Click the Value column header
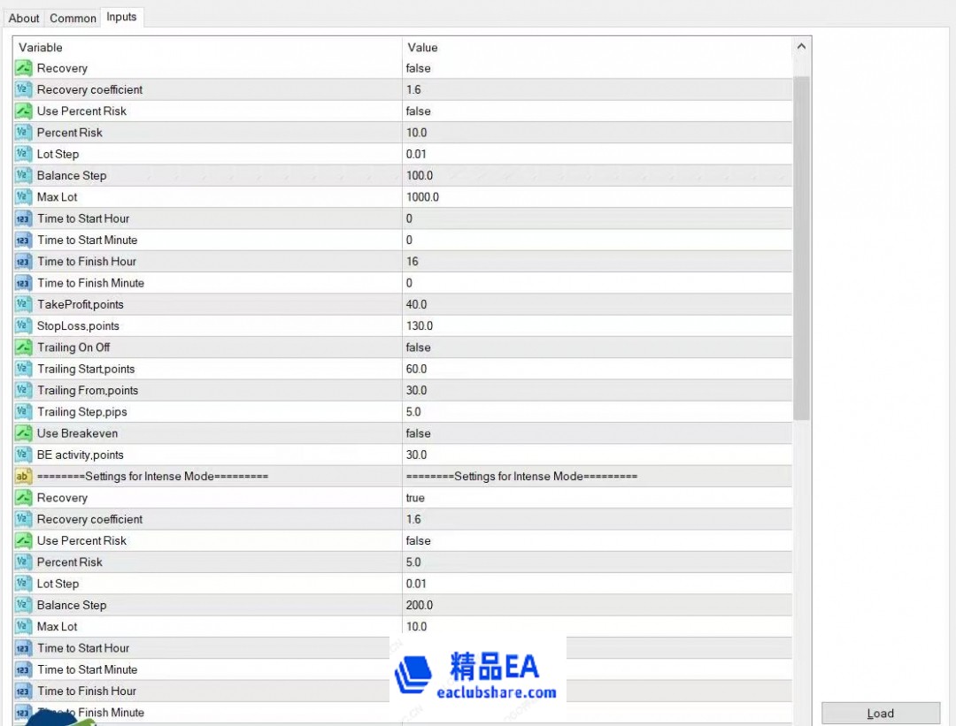The width and height of the screenshot is (956, 726). [423, 47]
